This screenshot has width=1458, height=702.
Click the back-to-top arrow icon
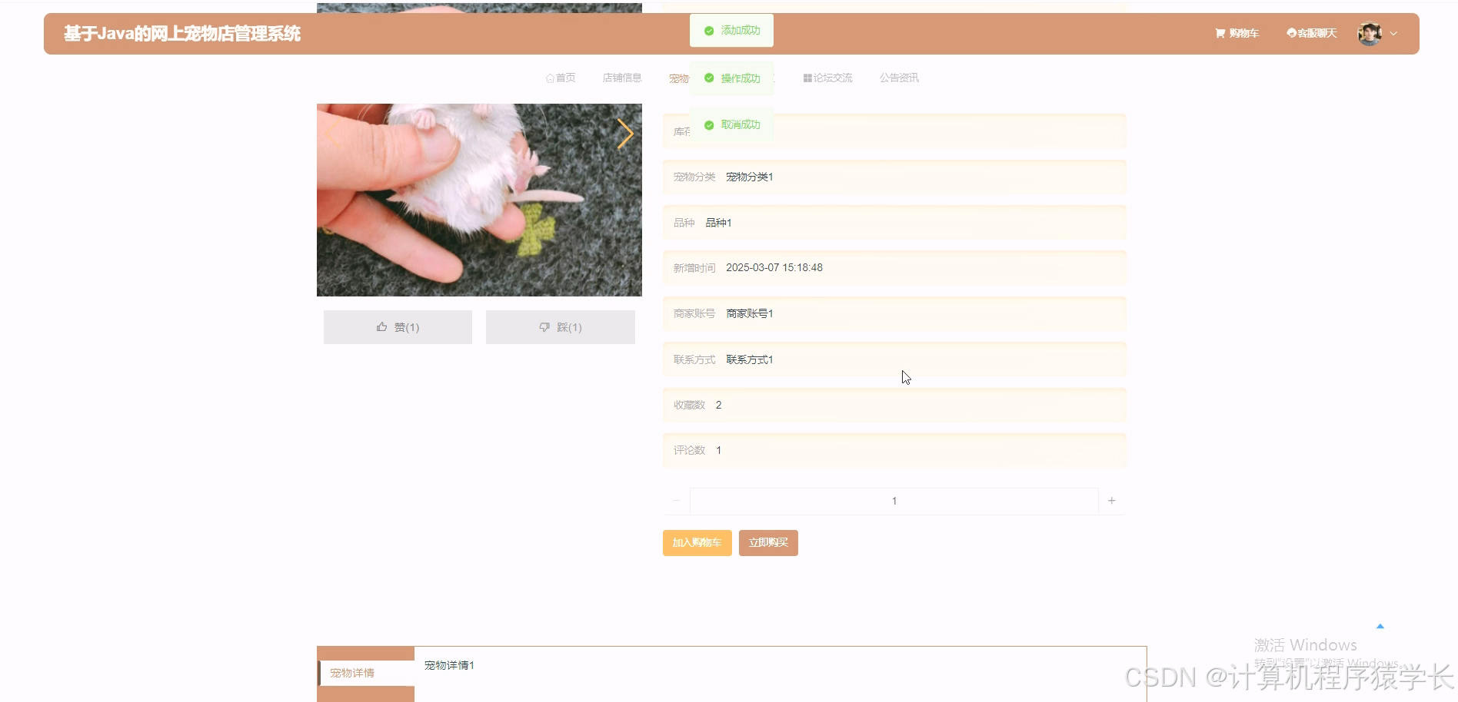click(x=1380, y=626)
